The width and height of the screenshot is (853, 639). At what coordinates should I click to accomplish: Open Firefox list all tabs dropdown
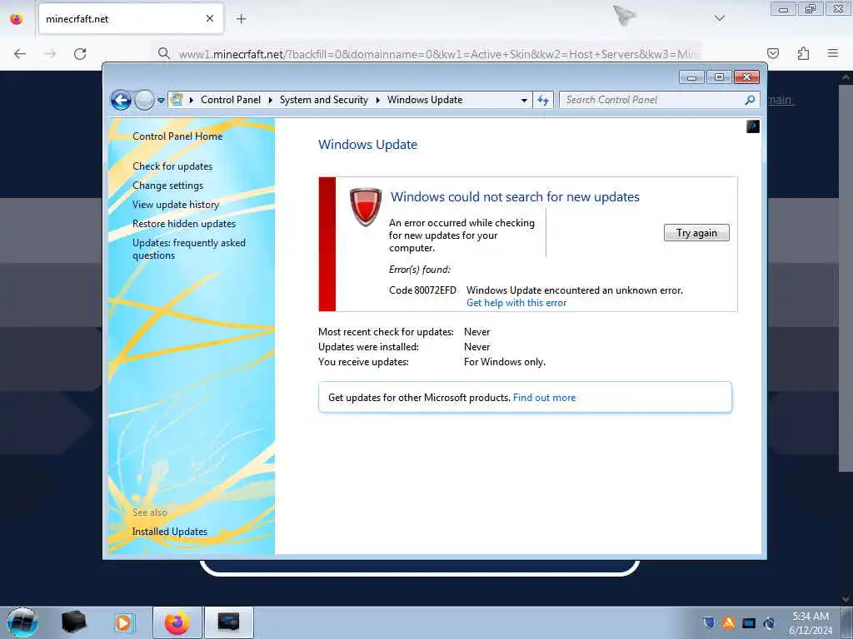pos(720,18)
